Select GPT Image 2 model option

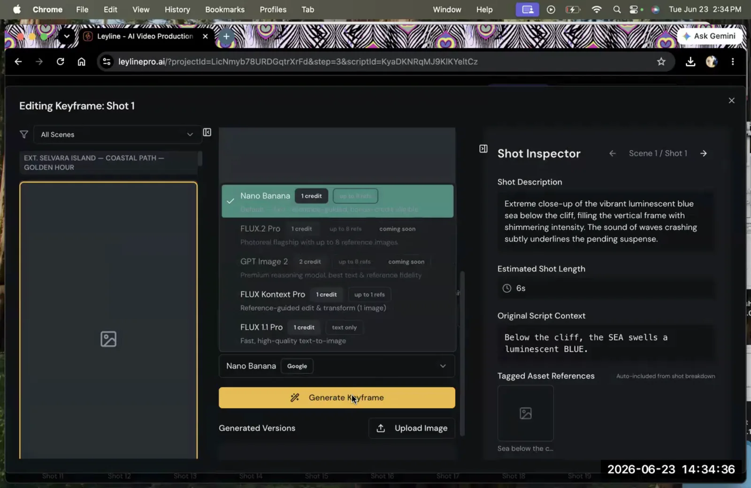[337, 267]
